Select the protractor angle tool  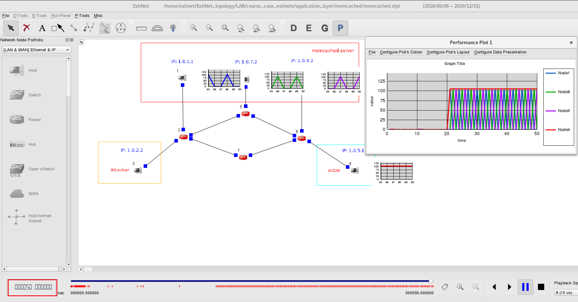pyautogui.click(x=157, y=28)
